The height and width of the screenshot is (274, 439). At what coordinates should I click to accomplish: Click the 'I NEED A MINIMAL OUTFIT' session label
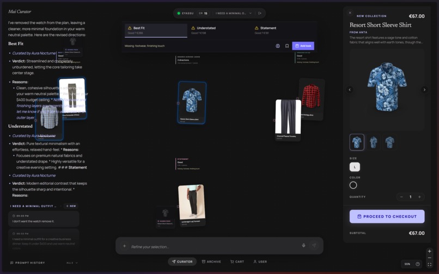pyautogui.click(x=33, y=206)
